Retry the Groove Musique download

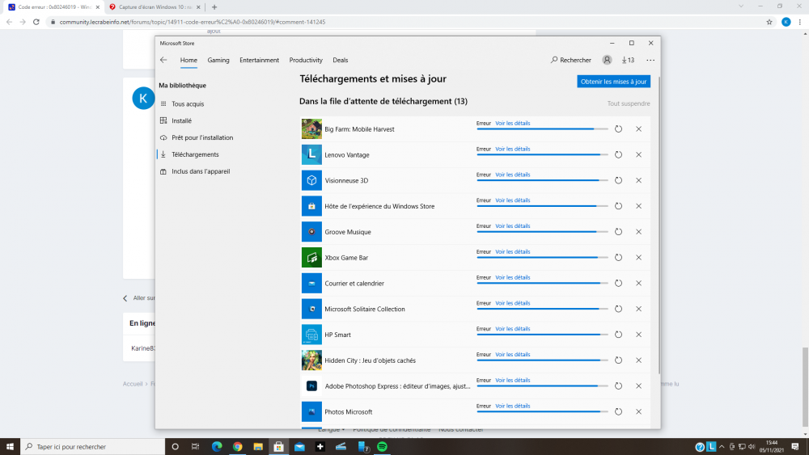click(618, 232)
